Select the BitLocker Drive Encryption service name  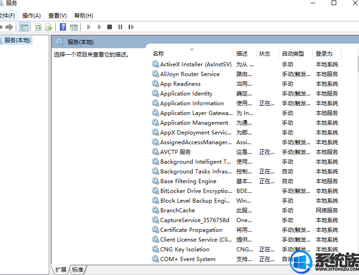click(x=196, y=191)
